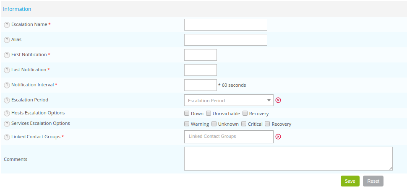
Task: Check the Critical services escalation option
Action: click(x=244, y=124)
